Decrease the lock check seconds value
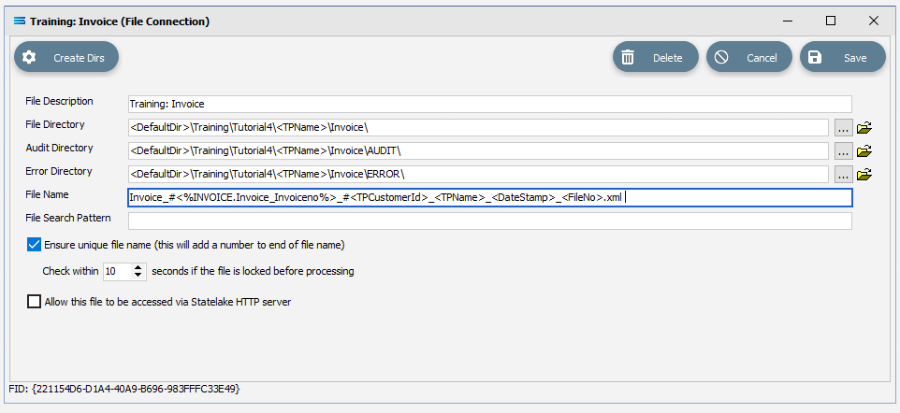The image size is (900, 413). pyautogui.click(x=138, y=276)
